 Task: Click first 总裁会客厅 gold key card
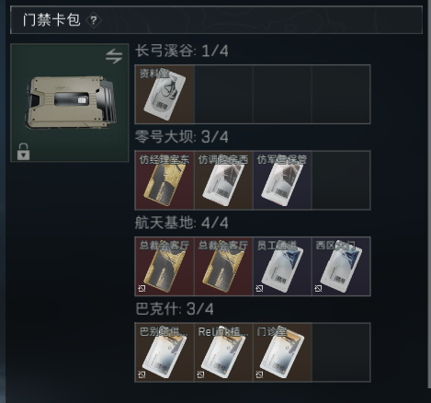(164, 266)
